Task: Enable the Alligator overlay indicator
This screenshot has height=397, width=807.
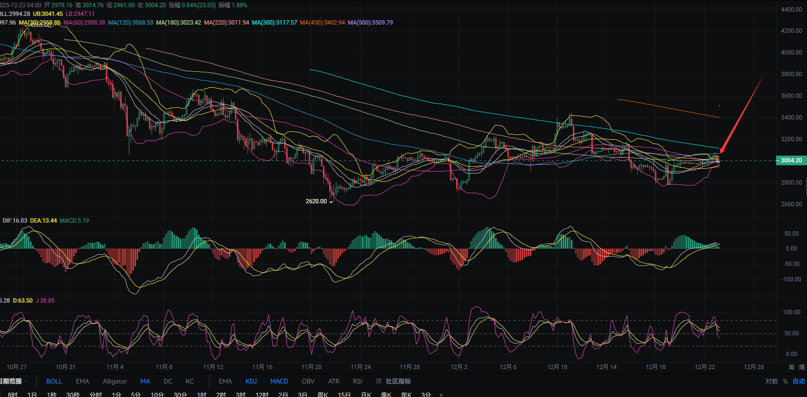Action: (114, 381)
